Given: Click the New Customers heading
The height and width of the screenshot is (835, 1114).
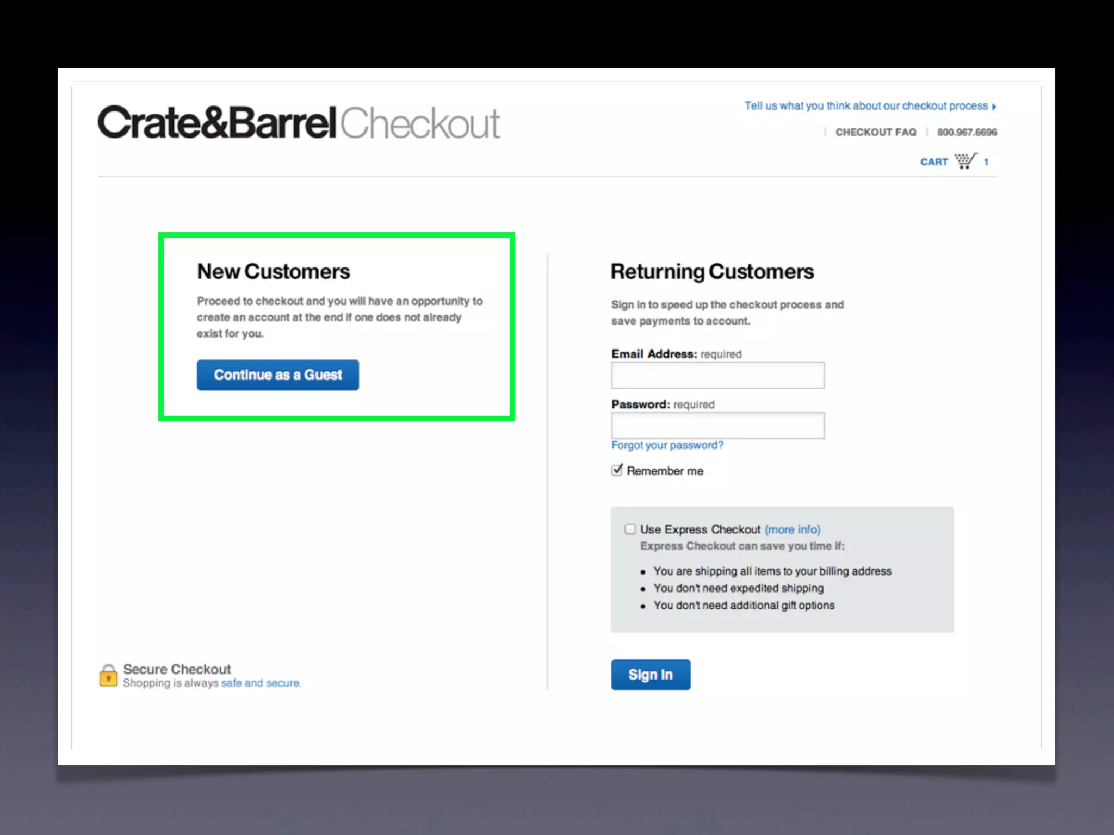Looking at the screenshot, I should pos(274,272).
